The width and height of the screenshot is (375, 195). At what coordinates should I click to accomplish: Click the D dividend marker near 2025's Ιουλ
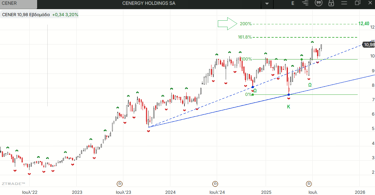[309, 184]
